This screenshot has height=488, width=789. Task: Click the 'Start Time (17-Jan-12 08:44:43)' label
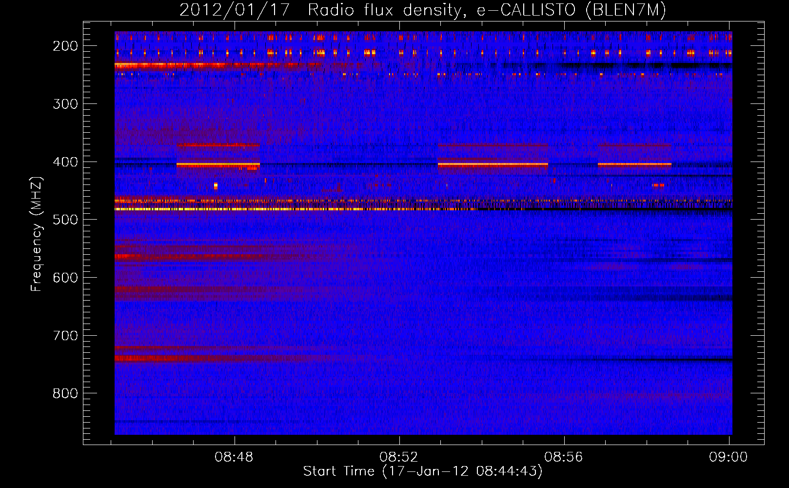[x=423, y=471]
